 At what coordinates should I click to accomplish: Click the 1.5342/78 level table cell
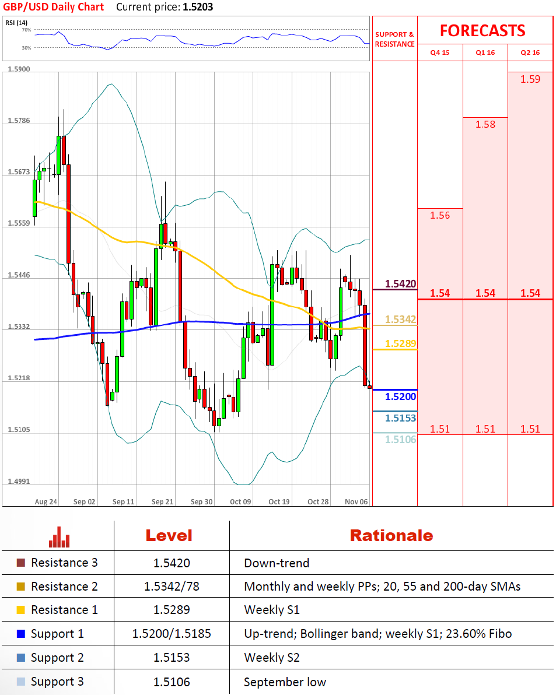(x=172, y=587)
